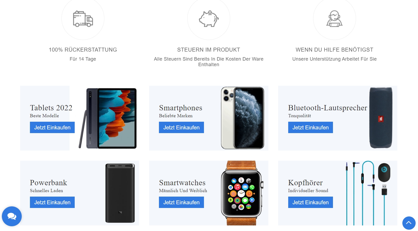Image resolution: width=418 pixels, height=231 pixels.
Task: Click the JBL speaker image
Action: coord(381,118)
